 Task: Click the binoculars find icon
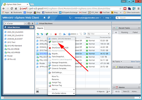[x=37, y=91]
